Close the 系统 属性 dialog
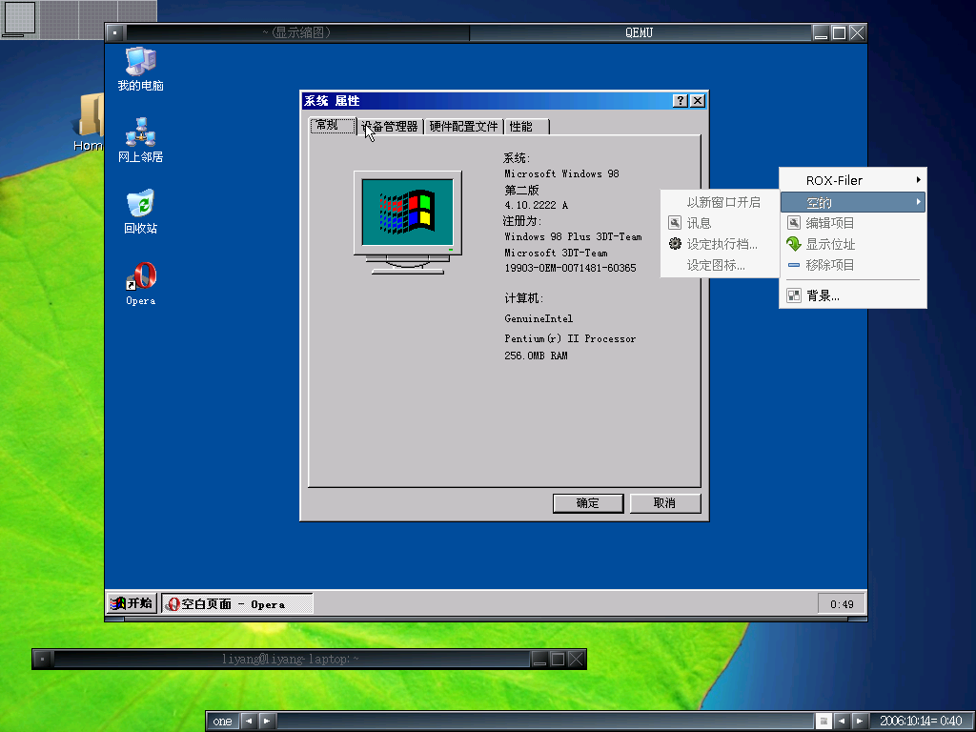This screenshot has height=732, width=976. point(698,101)
